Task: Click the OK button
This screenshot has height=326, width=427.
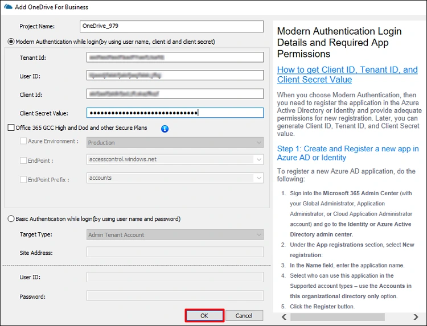Action: pos(204,316)
